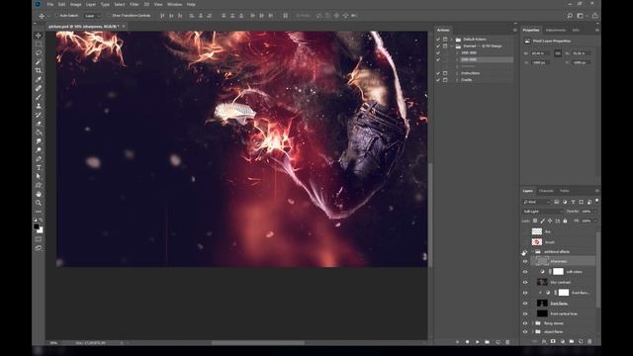Select the Eraser tool
Viewport: 633px width, 356px height.
(x=39, y=124)
